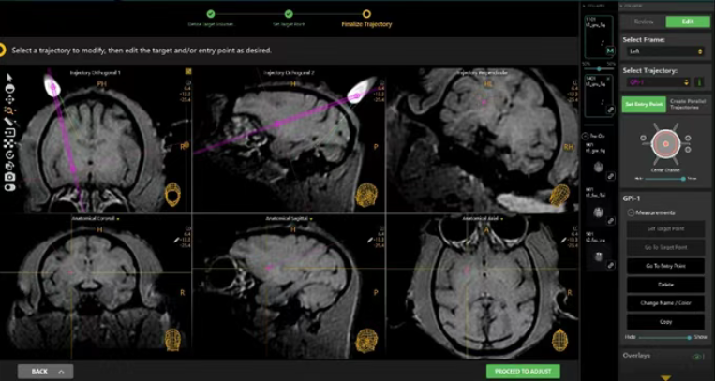Click the Go To Entry Point button
Screen dimensions: 715x381
point(664,265)
